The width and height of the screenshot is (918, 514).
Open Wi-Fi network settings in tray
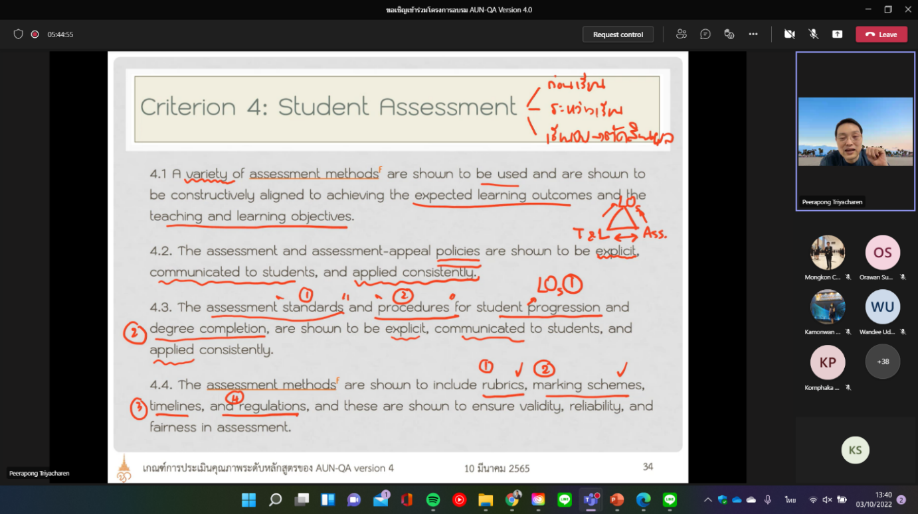tap(813, 499)
